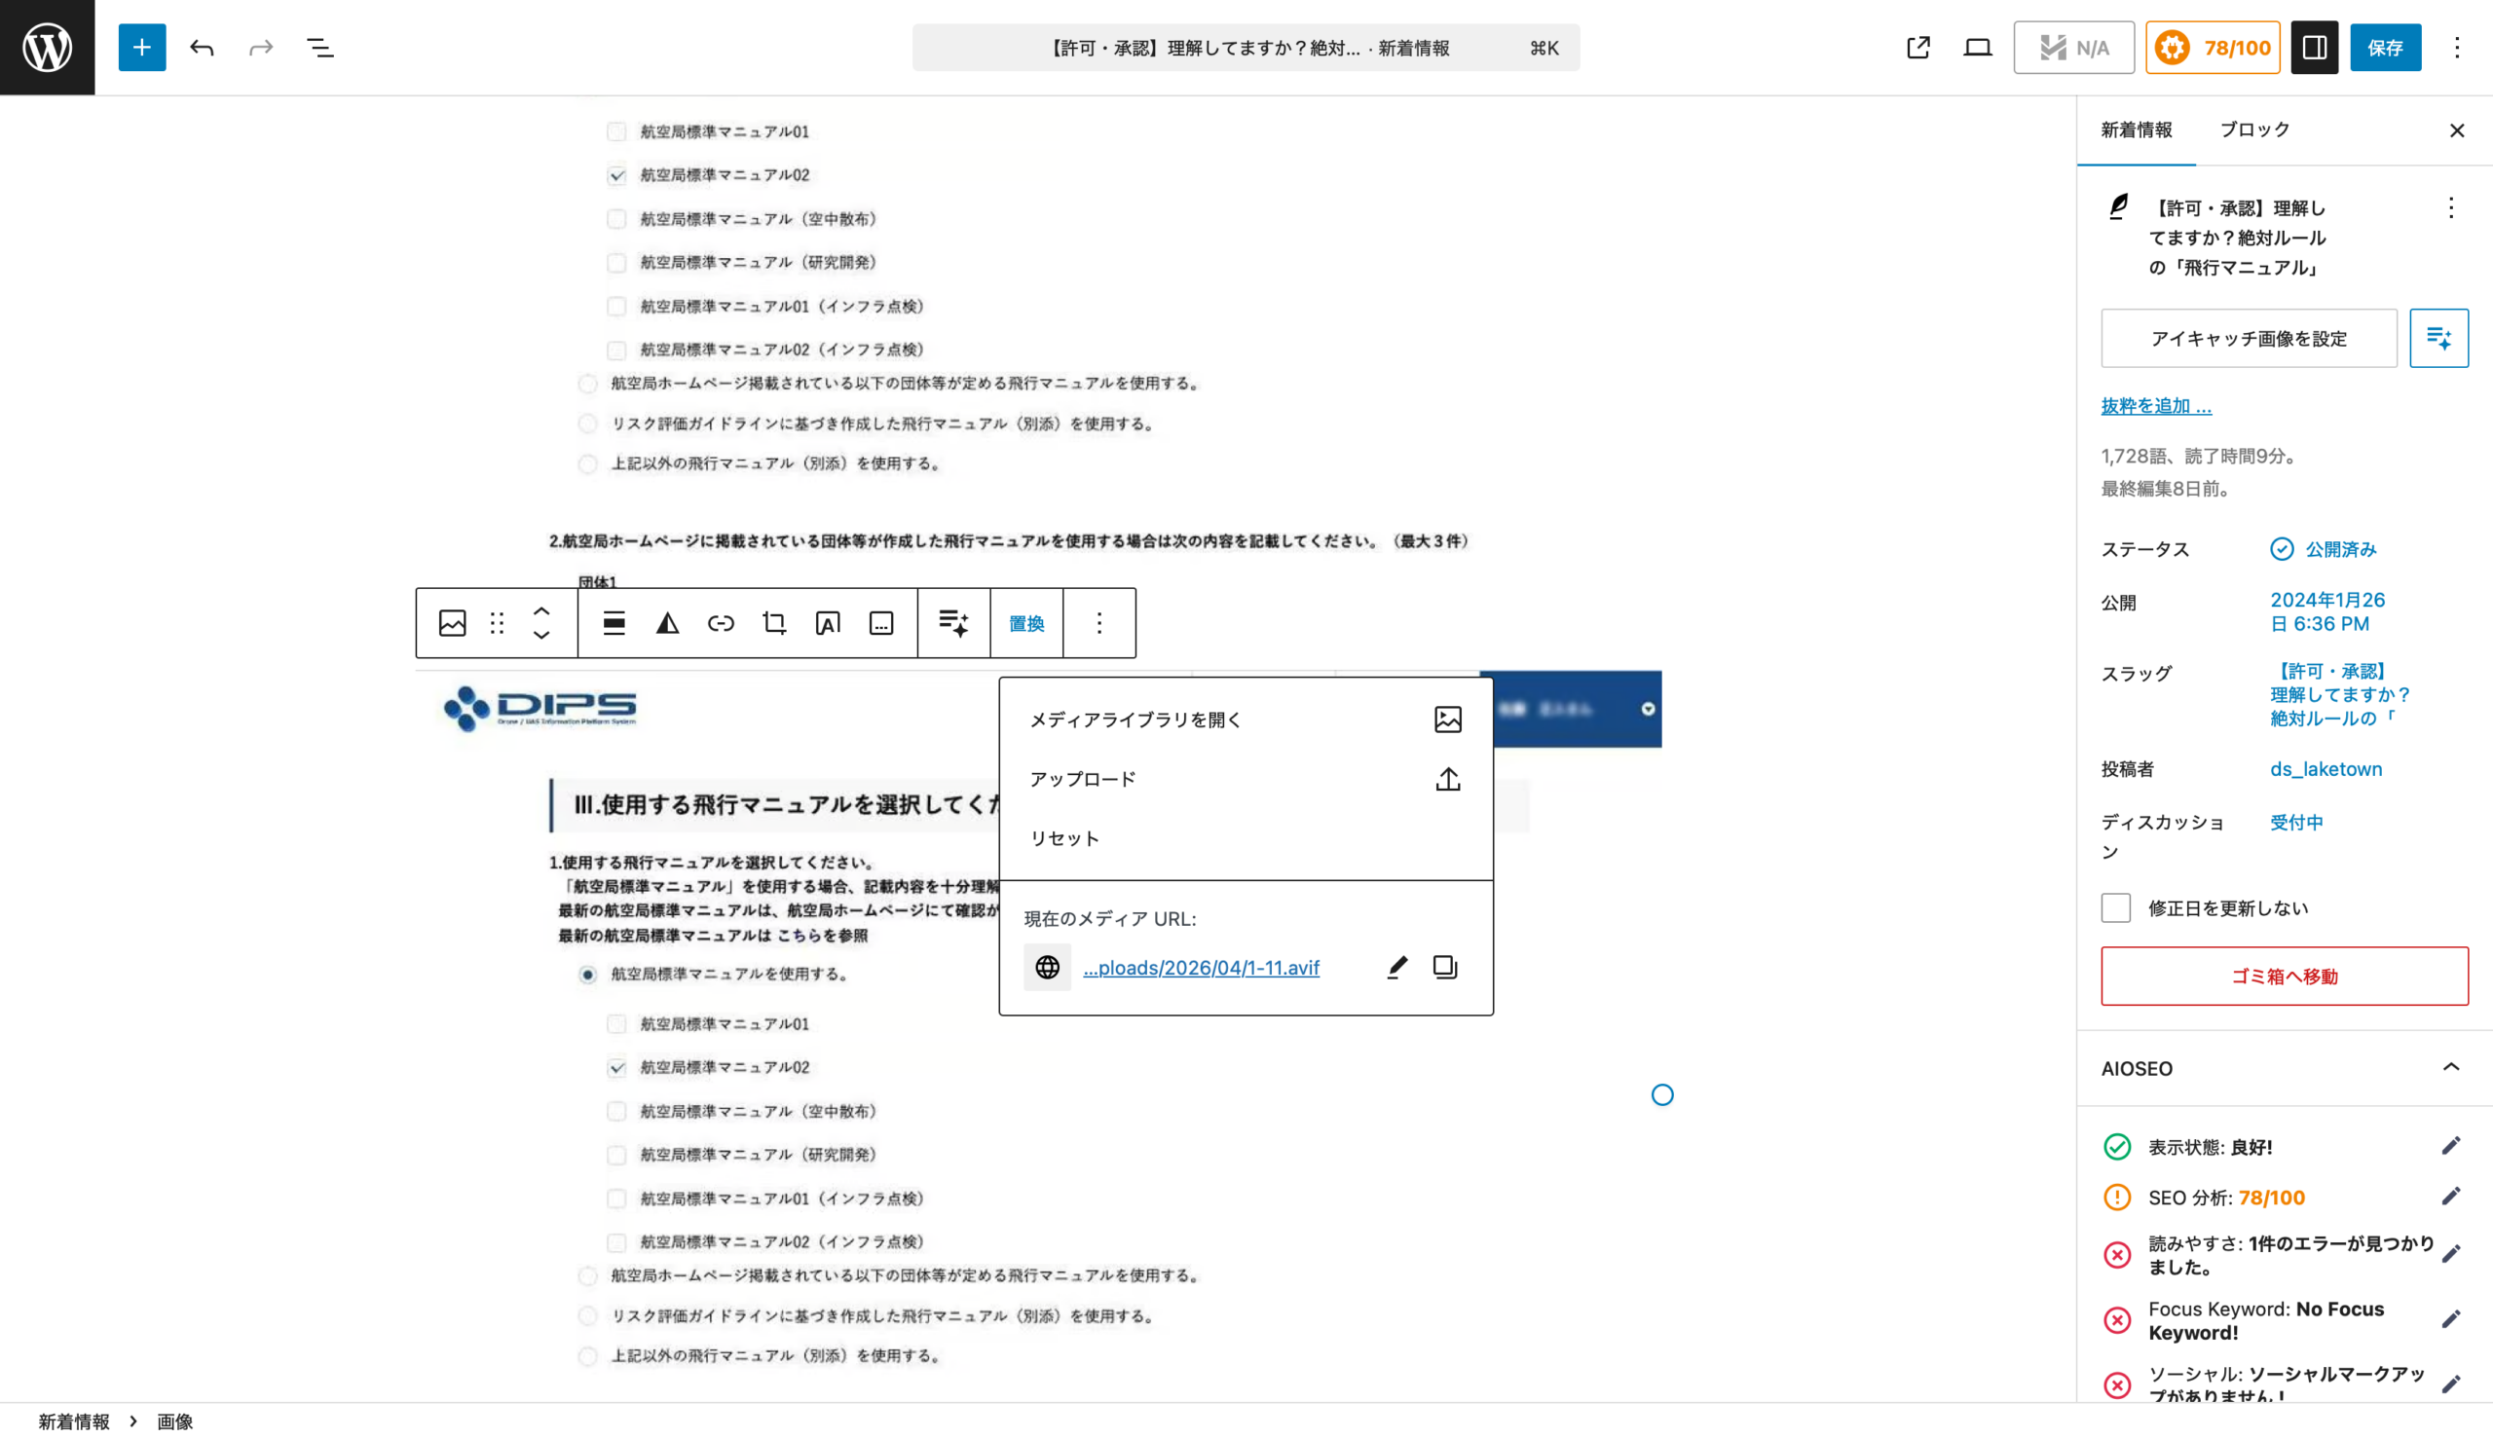Image resolution: width=2493 pixels, height=1439 pixels.
Task: Click the 保存 button
Action: [x=2386, y=48]
